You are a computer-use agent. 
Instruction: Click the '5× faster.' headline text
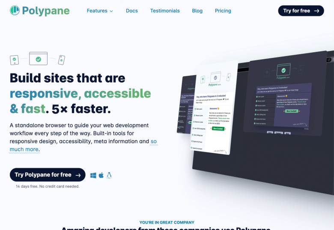pyautogui.click(x=81, y=109)
